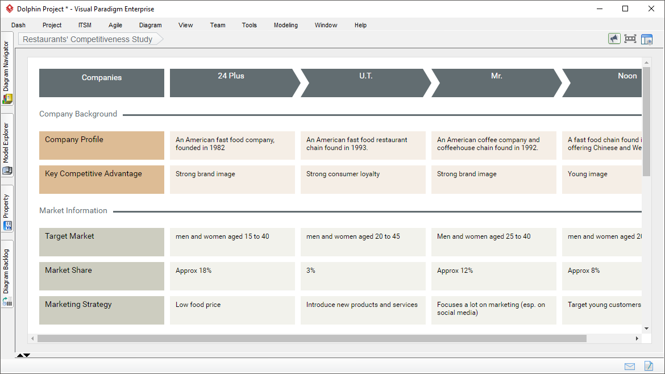Click cell 'An American coffee company and coffeehouse chain'
Screen dimensions: 665x374
pyautogui.click(x=494, y=146)
